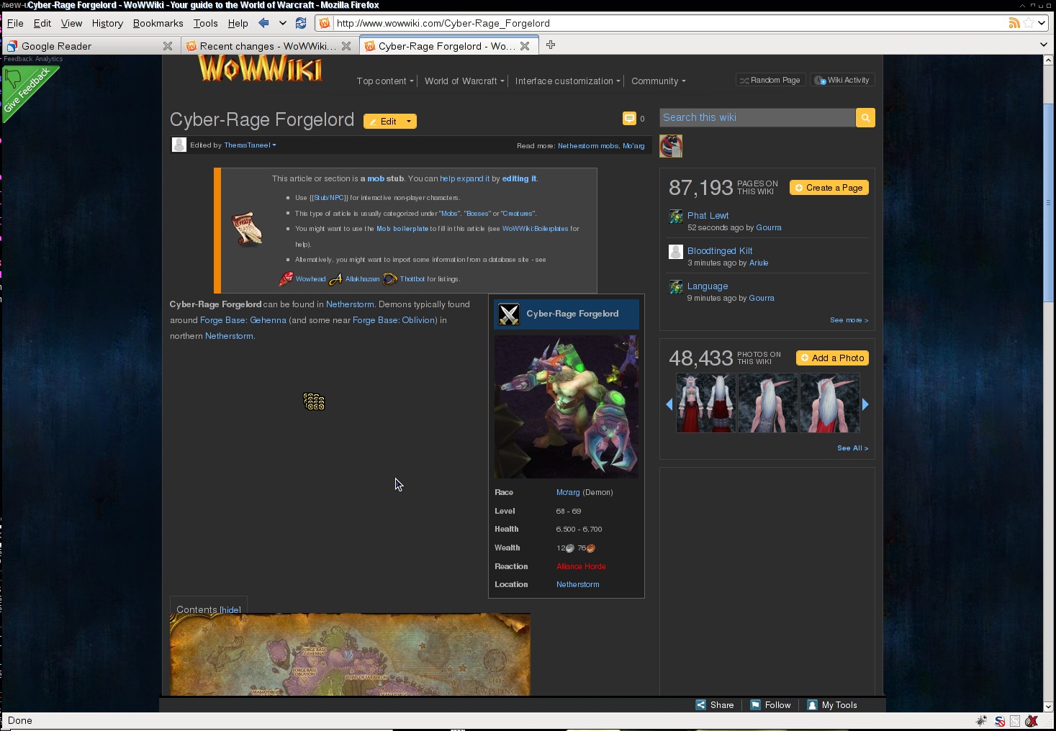
Task: Open the list-all-tabs dropdown
Action: [x=1044, y=45]
